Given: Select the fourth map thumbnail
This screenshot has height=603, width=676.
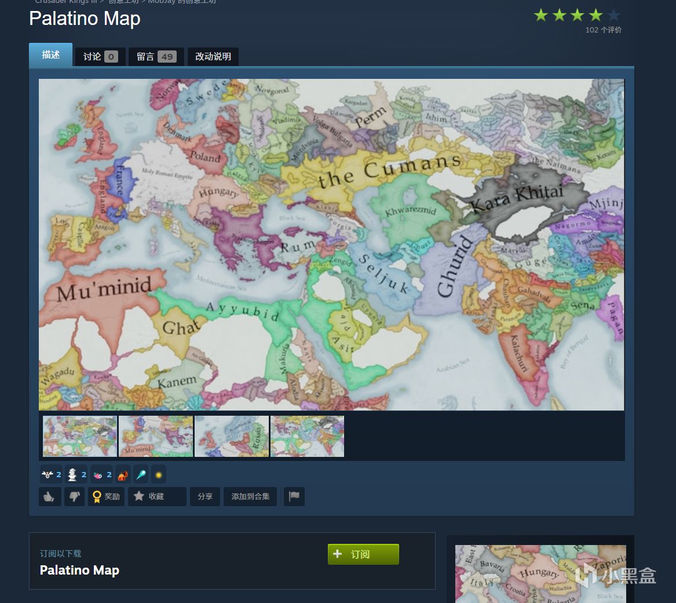Looking at the screenshot, I should coord(308,436).
